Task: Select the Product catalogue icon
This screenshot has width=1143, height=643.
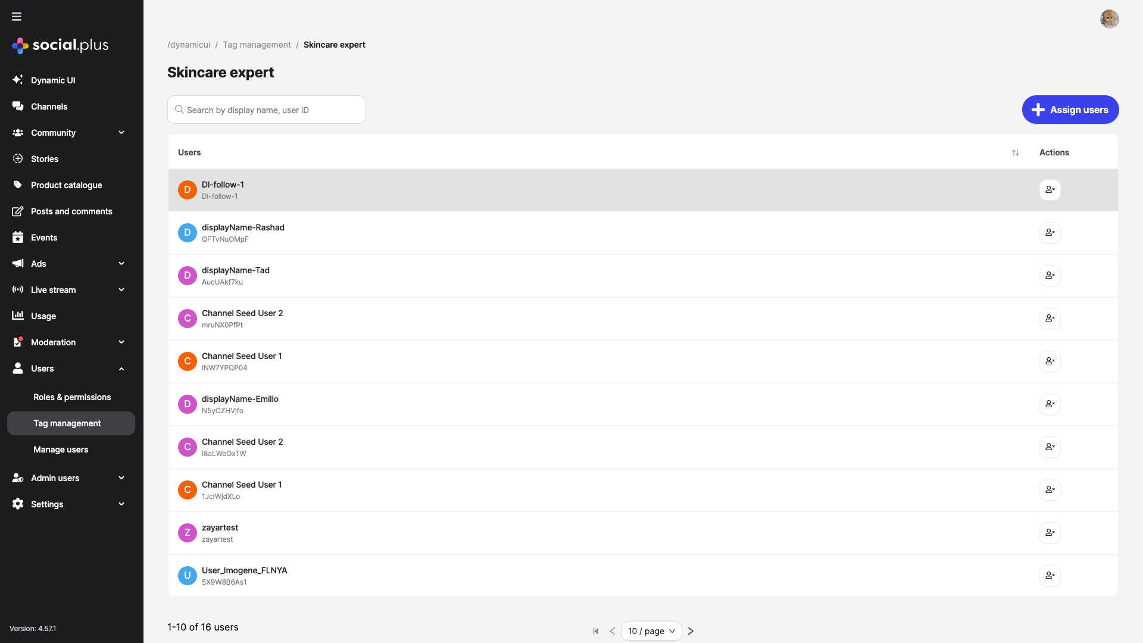Action: [18, 185]
